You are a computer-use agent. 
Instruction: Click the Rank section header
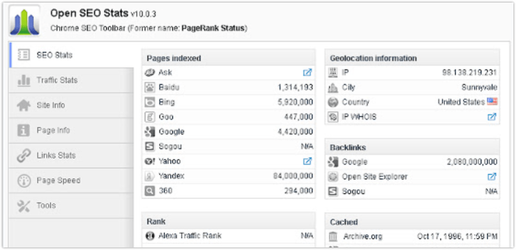click(228, 221)
